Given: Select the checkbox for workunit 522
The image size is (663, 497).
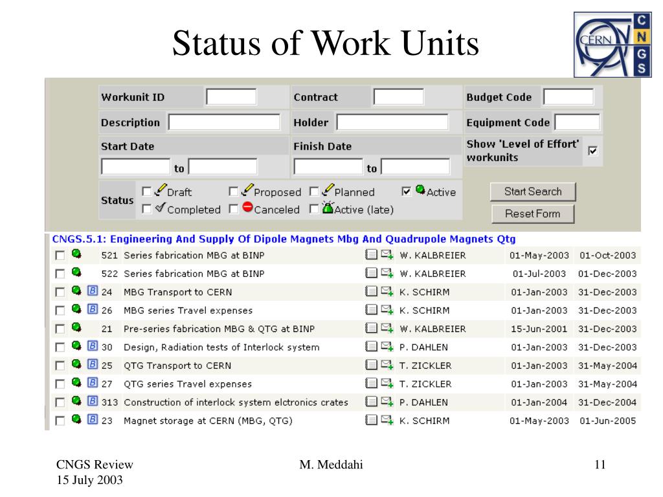Looking at the screenshot, I should (x=60, y=274).
